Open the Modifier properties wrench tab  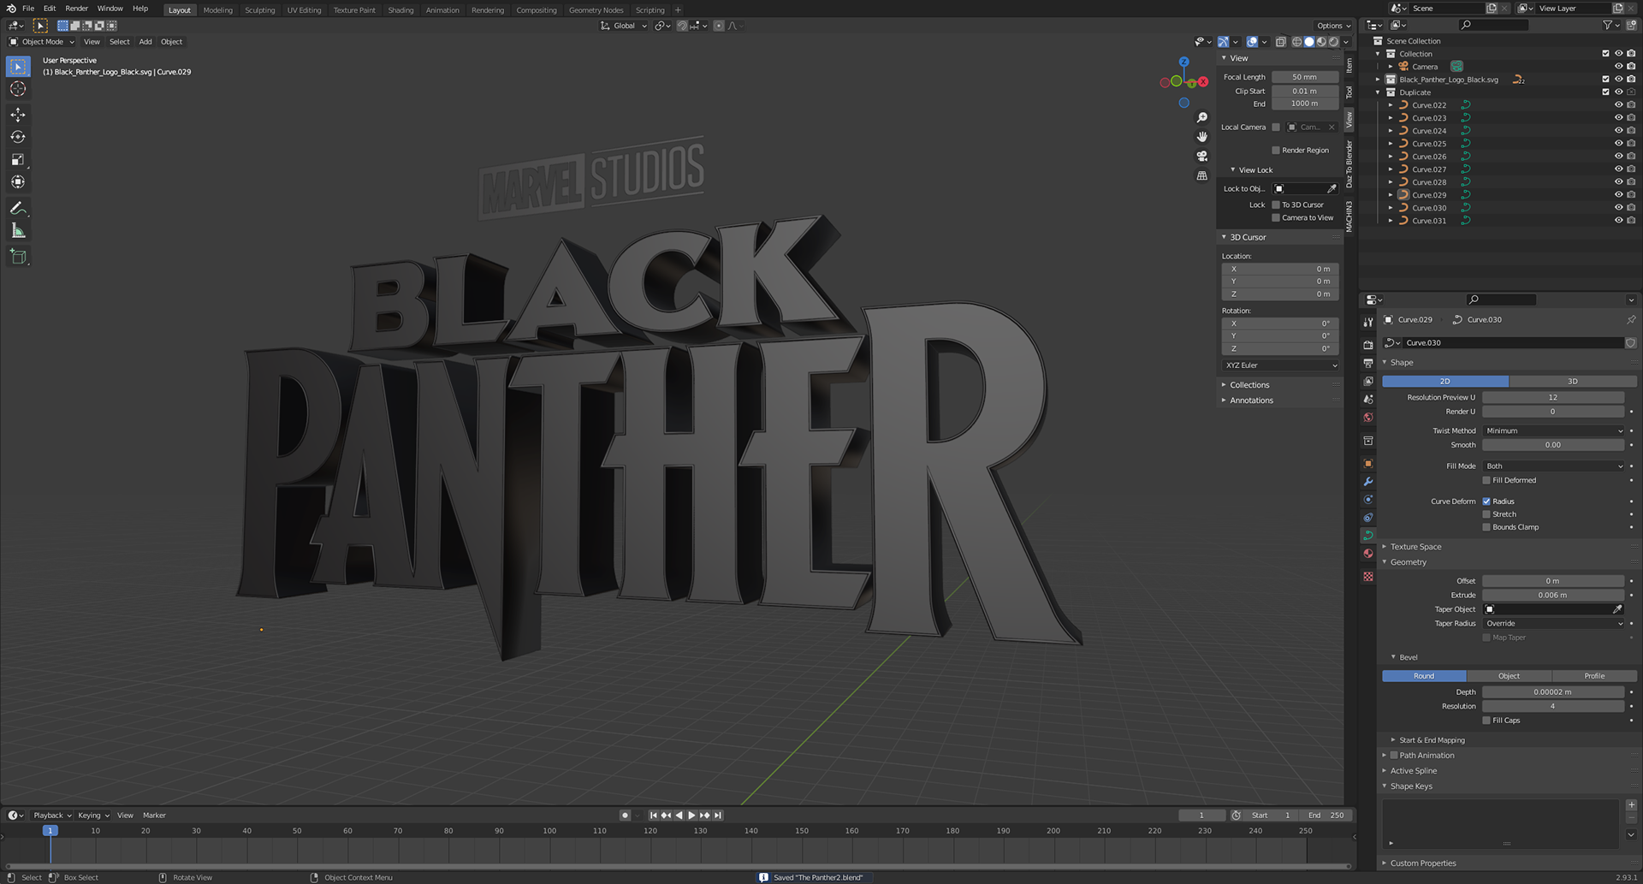point(1368,482)
